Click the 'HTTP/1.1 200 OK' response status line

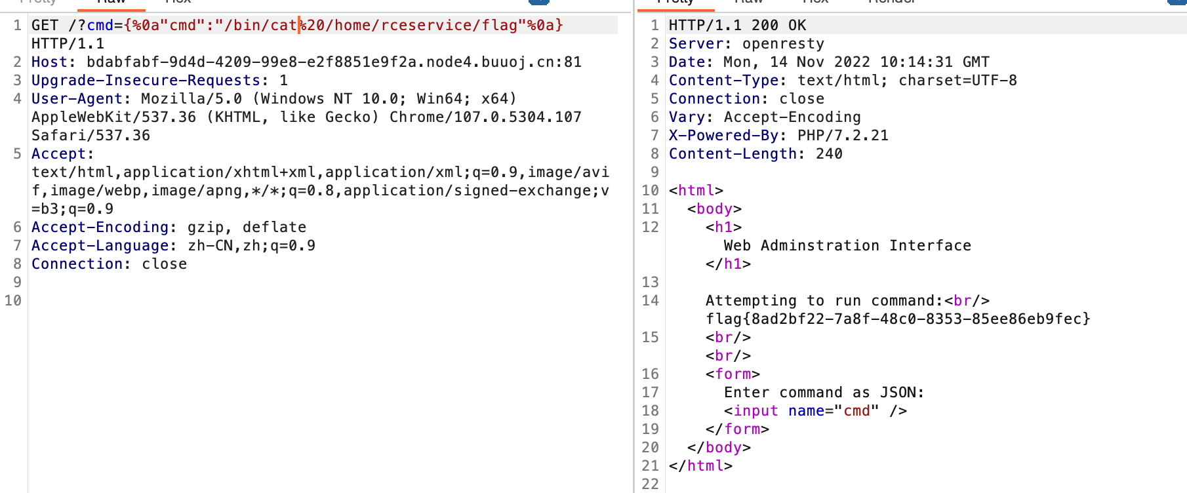pos(737,25)
